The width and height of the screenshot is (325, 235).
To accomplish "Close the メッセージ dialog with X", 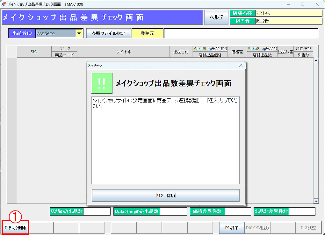I will (241, 66).
